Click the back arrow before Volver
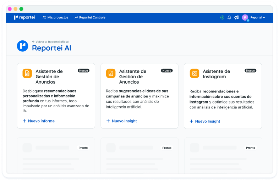The height and width of the screenshot is (181, 279). [33, 42]
